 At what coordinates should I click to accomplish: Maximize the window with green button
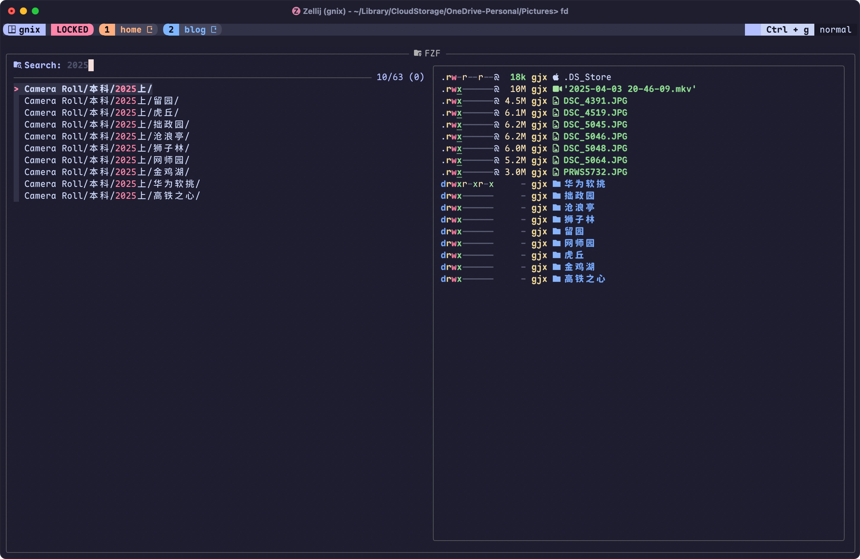point(35,11)
